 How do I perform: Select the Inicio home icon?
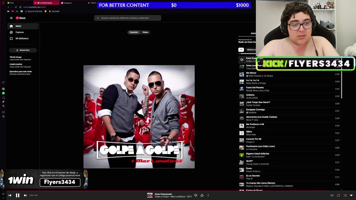click(11, 26)
